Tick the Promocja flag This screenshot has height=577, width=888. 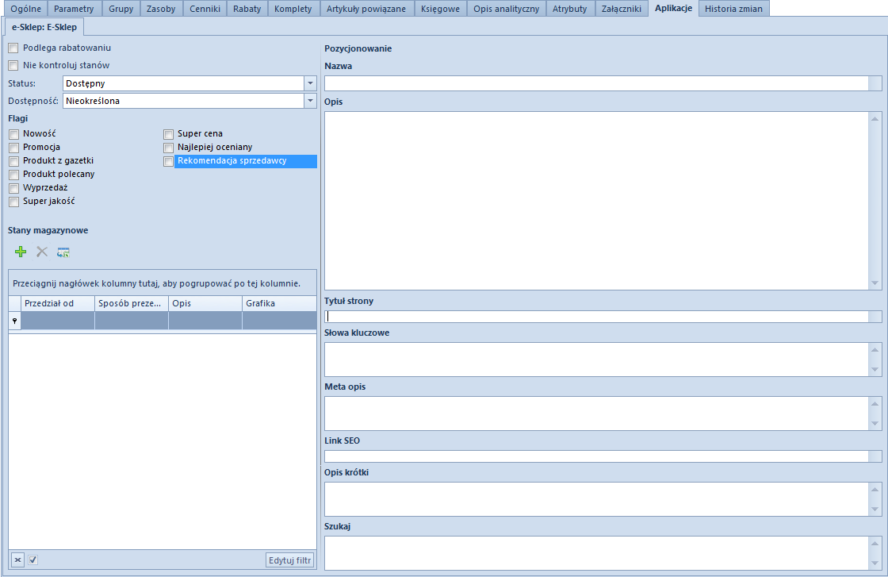click(x=14, y=148)
